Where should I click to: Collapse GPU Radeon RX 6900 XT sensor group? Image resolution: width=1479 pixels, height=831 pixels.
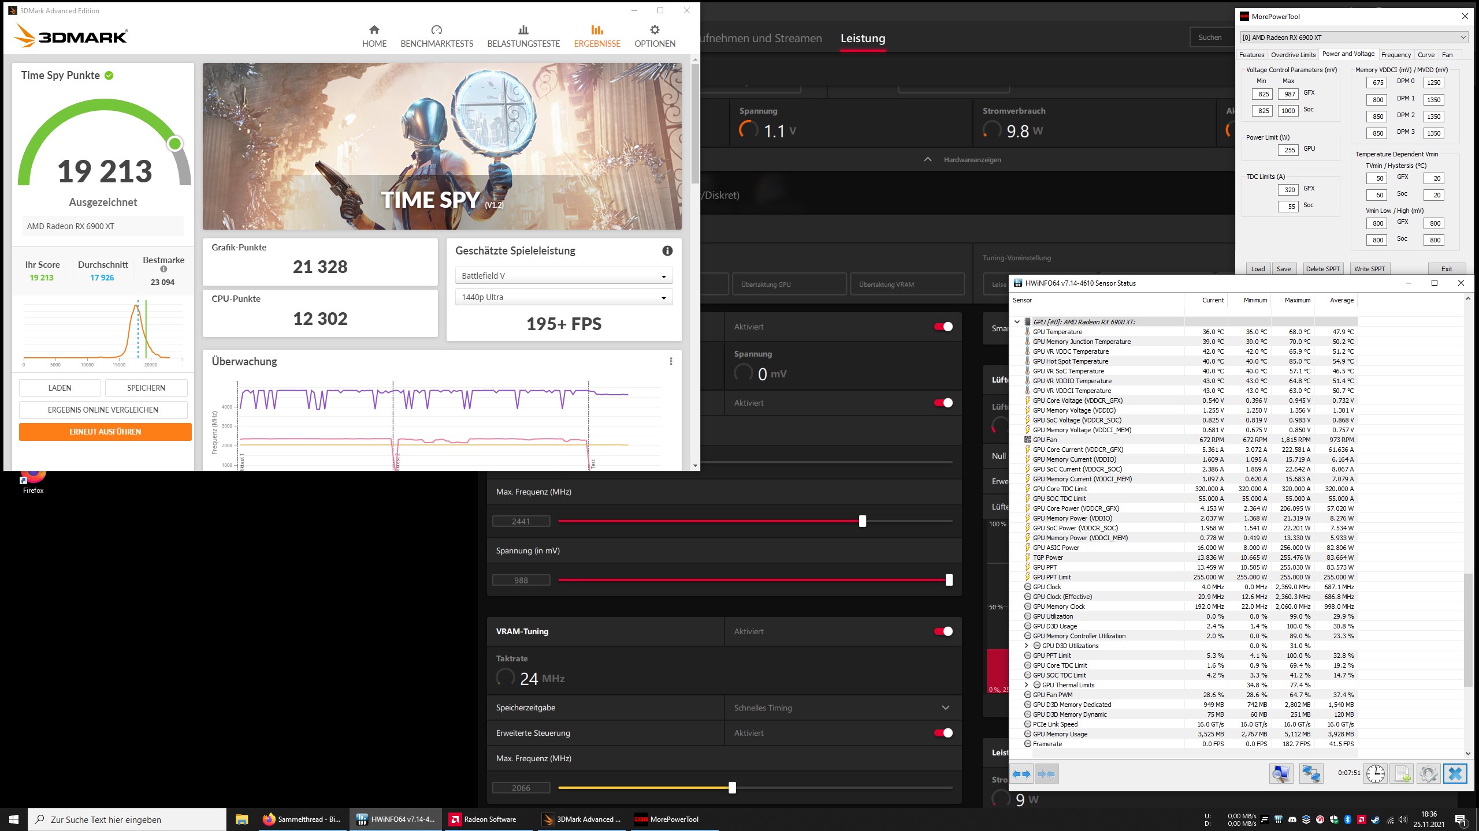(1017, 322)
